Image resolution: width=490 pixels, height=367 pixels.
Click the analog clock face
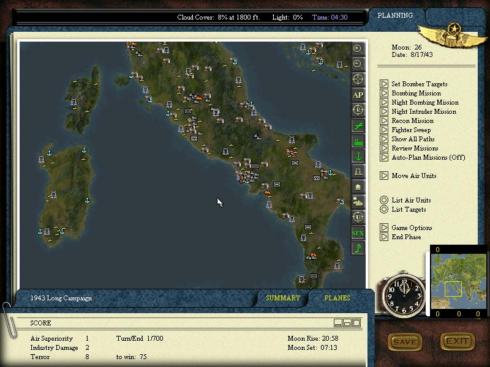coord(404,296)
